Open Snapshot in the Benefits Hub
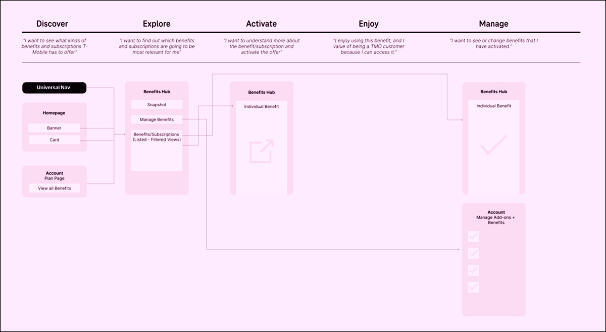The width and height of the screenshot is (606, 332). pyautogui.click(x=157, y=105)
